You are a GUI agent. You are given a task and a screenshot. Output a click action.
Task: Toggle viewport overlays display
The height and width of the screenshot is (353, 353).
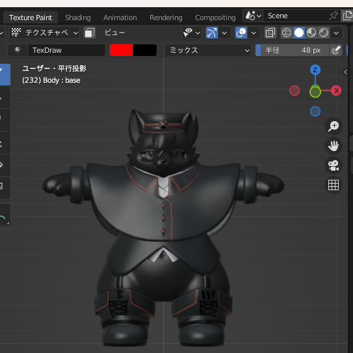241,33
